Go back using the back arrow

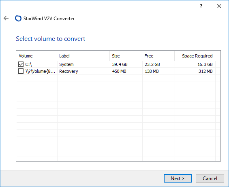(6, 18)
